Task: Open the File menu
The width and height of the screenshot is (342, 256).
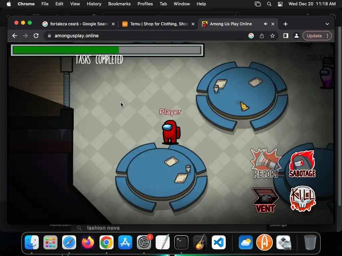Action: coord(45,4)
